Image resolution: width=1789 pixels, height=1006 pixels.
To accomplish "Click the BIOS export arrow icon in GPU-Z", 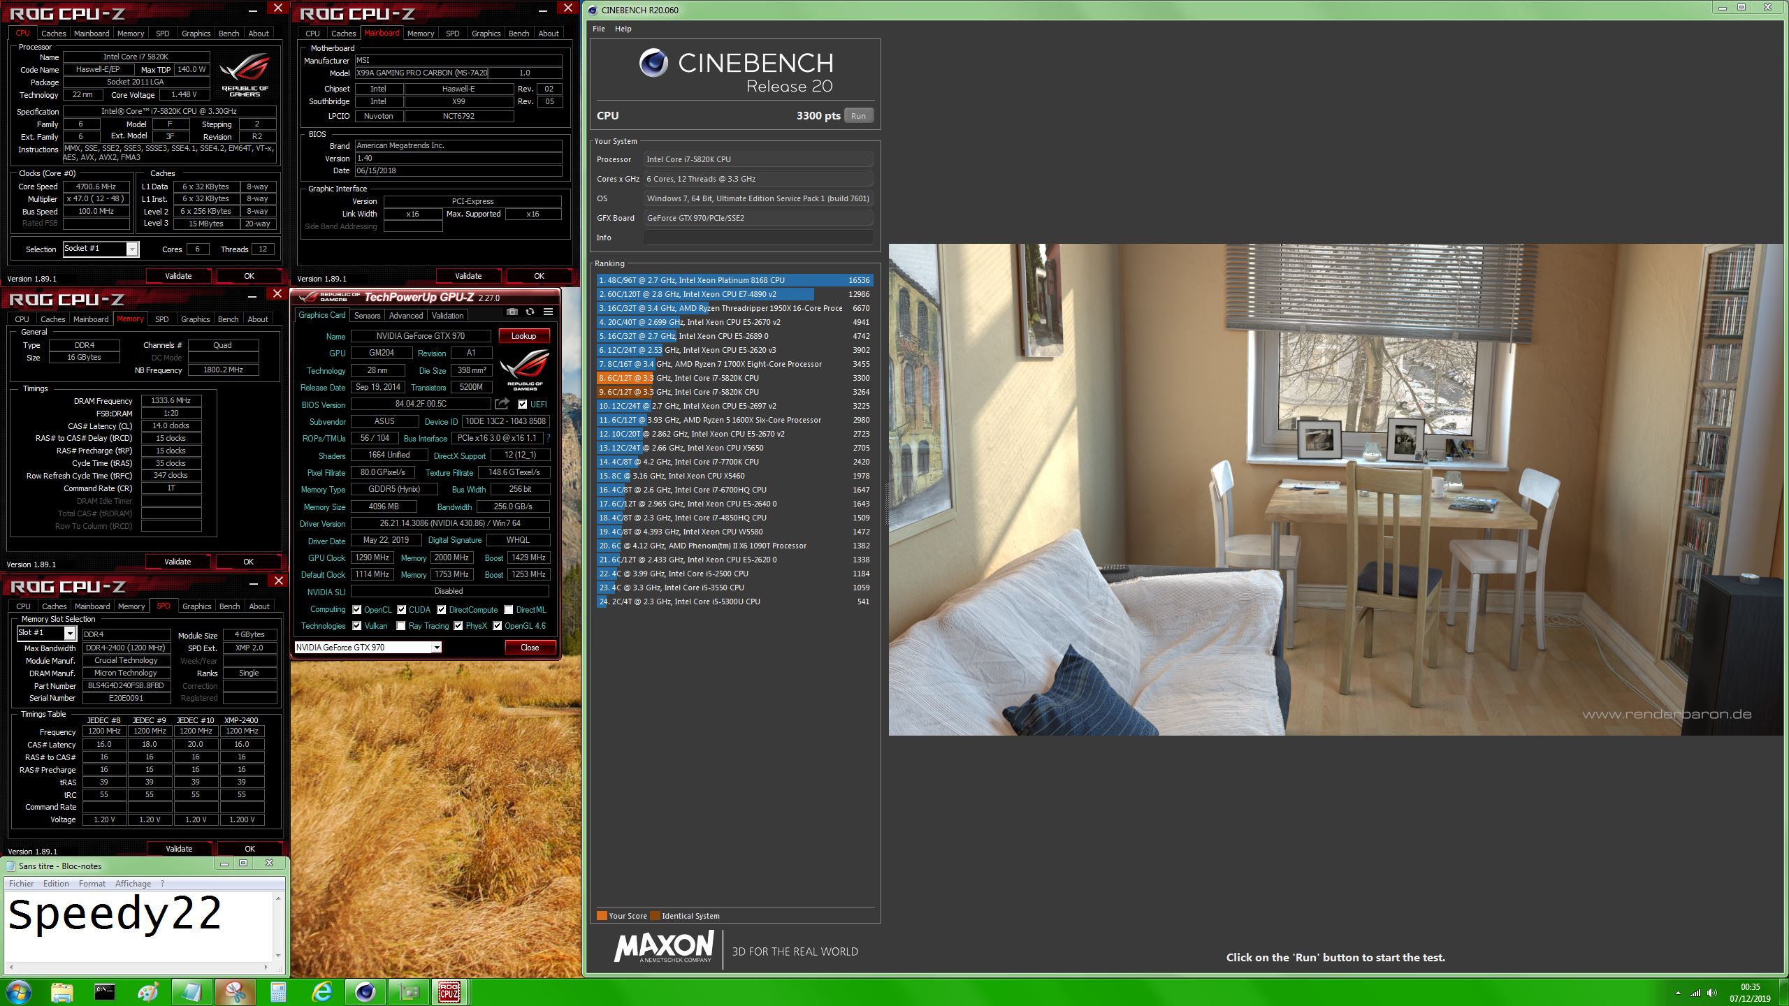I will pos(502,404).
